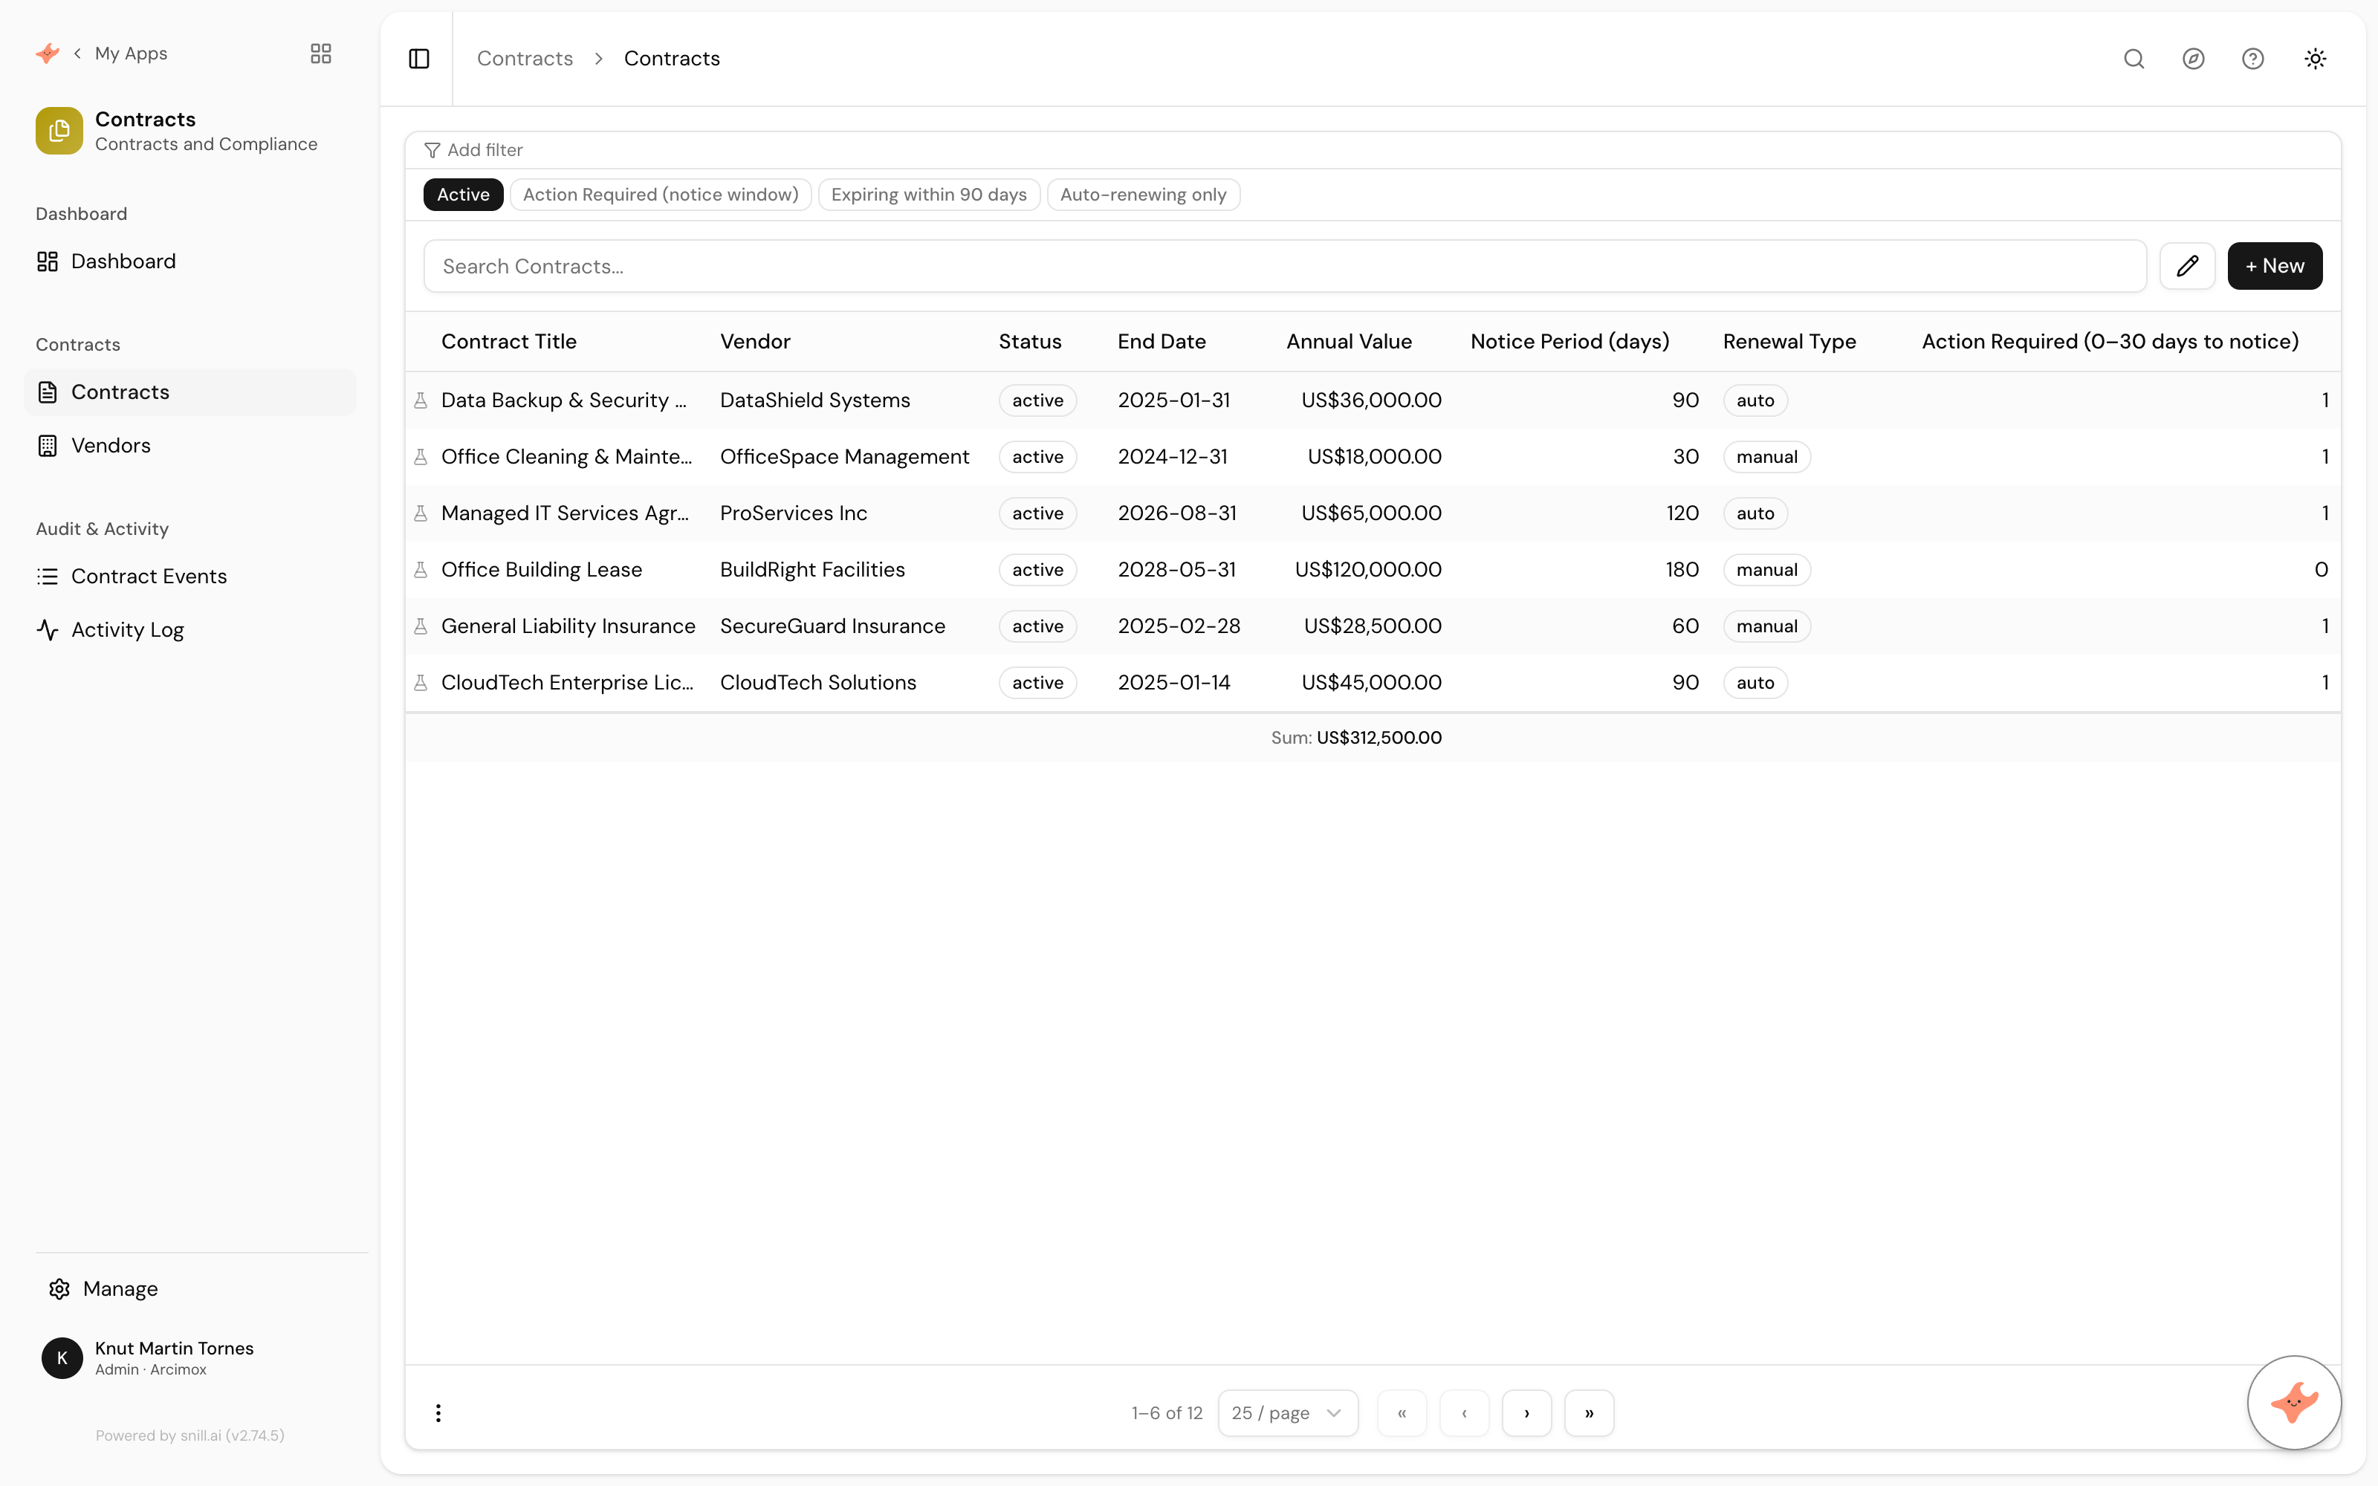Open Vendors in sidebar
The height and width of the screenshot is (1486, 2378).
point(189,445)
